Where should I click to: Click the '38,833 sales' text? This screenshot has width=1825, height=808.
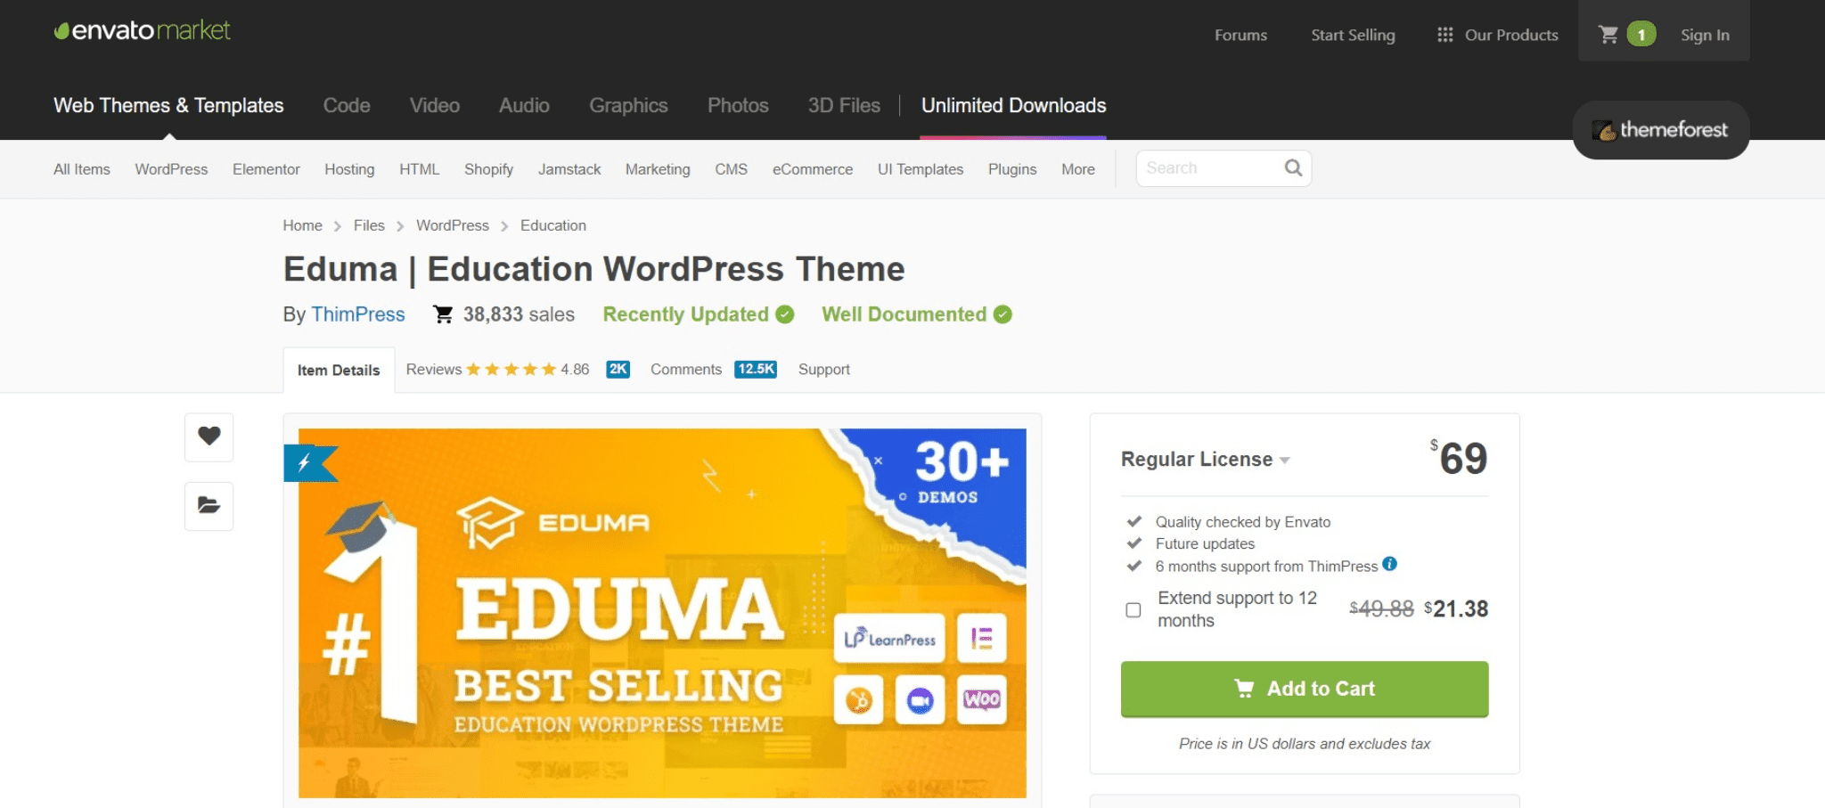519,314
